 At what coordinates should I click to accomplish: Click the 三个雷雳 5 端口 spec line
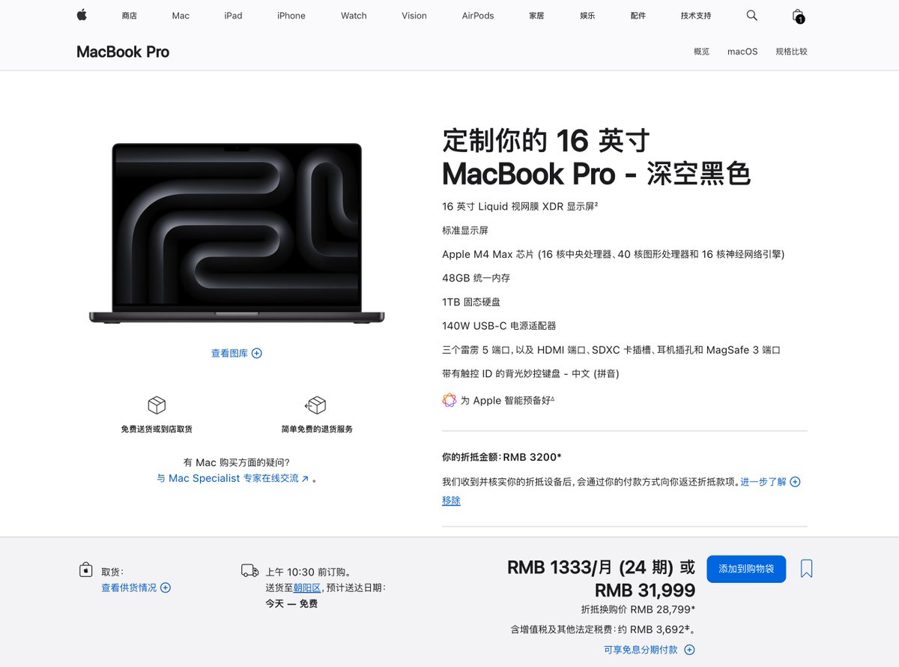611,350
